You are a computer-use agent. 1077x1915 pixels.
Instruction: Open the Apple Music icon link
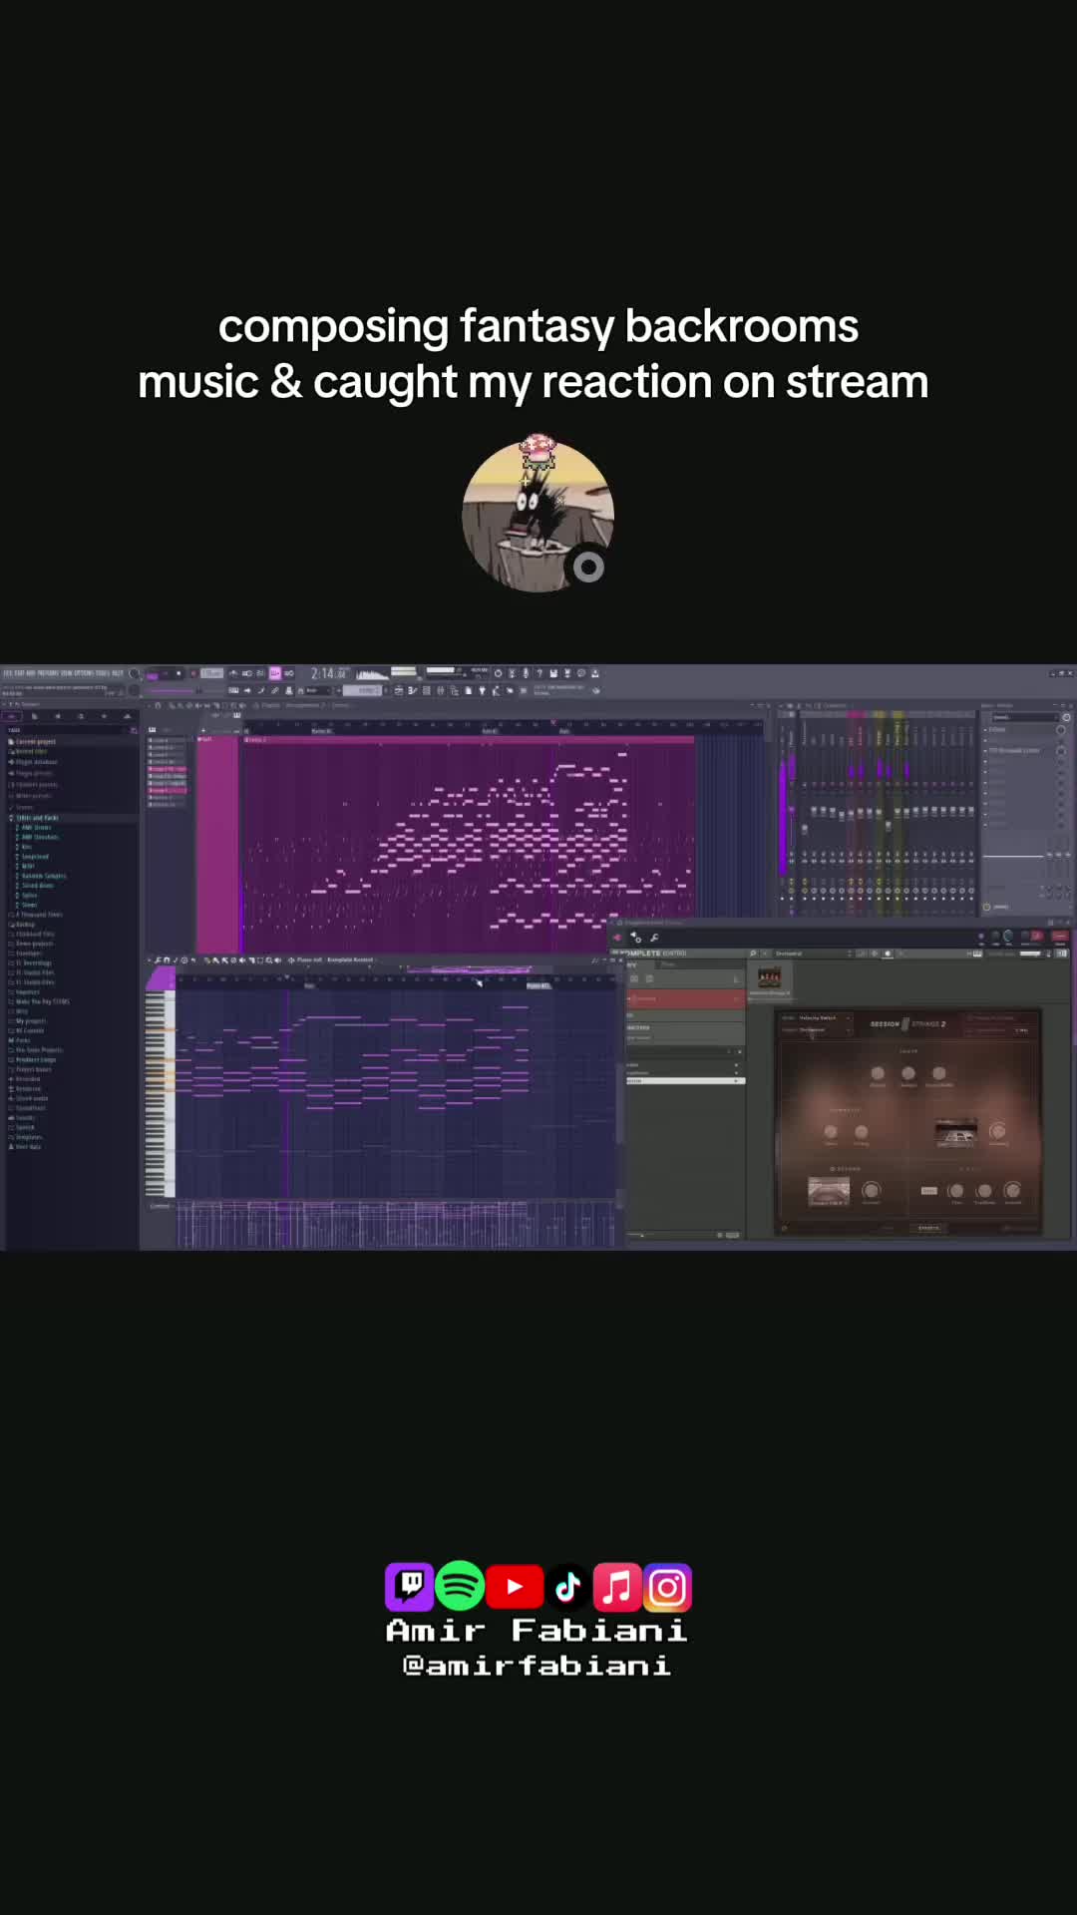click(x=617, y=1586)
